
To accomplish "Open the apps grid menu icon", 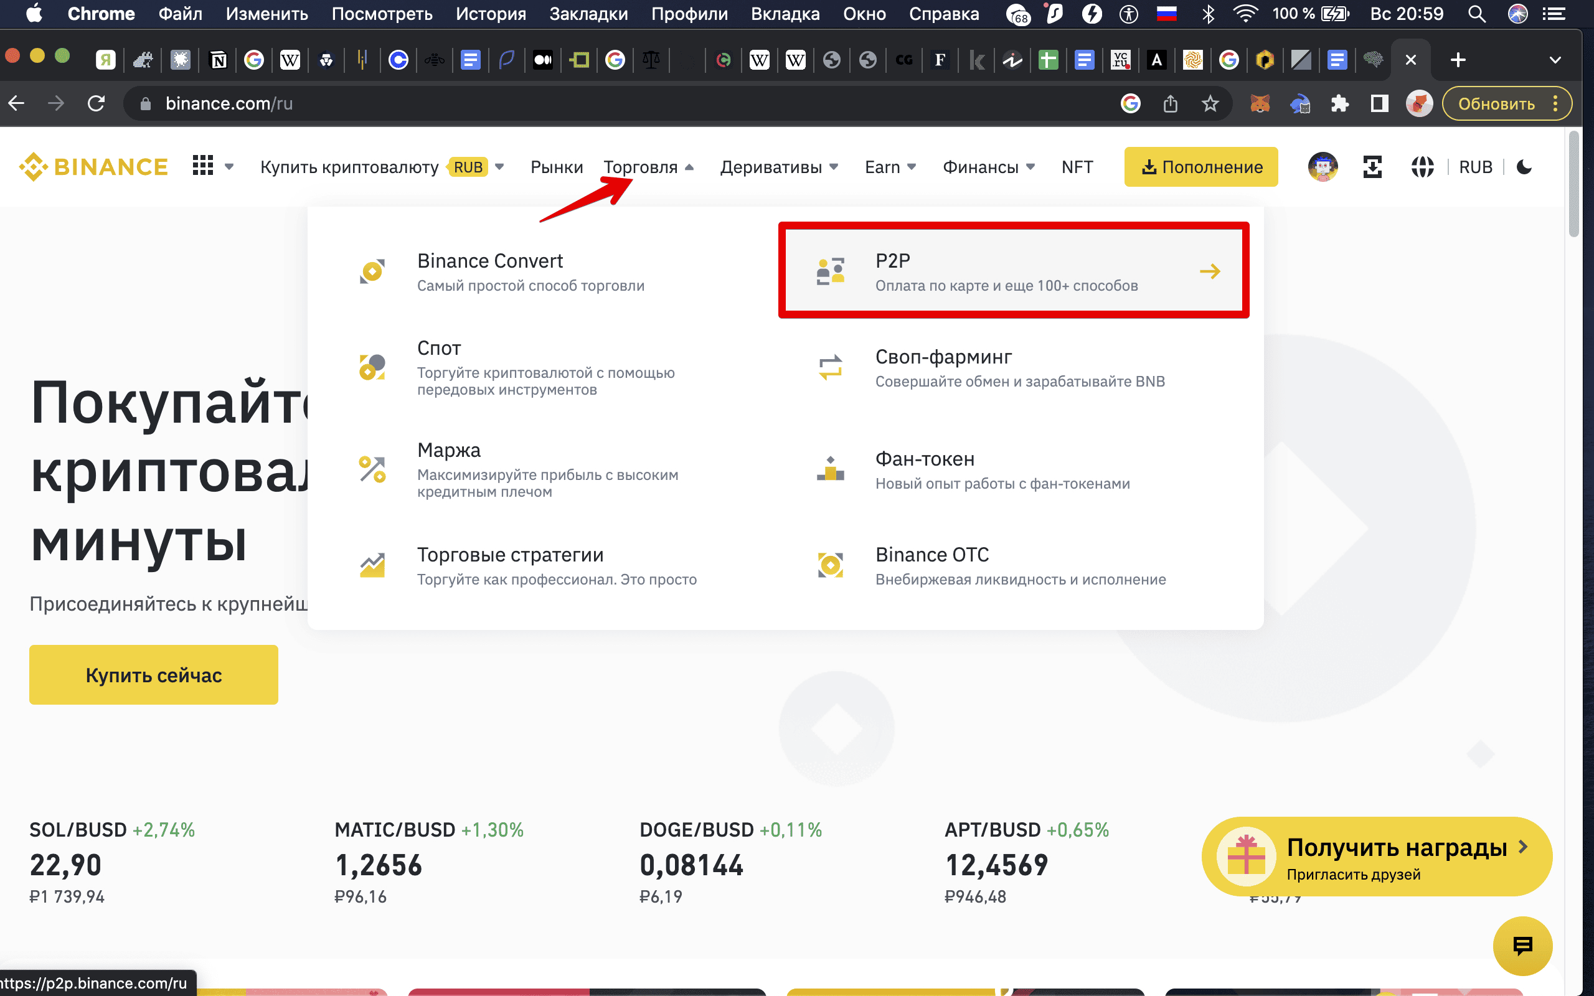I will [203, 166].
